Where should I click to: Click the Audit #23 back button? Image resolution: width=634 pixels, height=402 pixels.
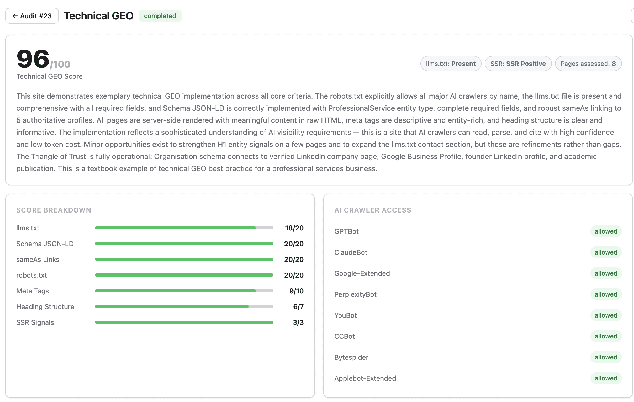[x=32, y=16]
